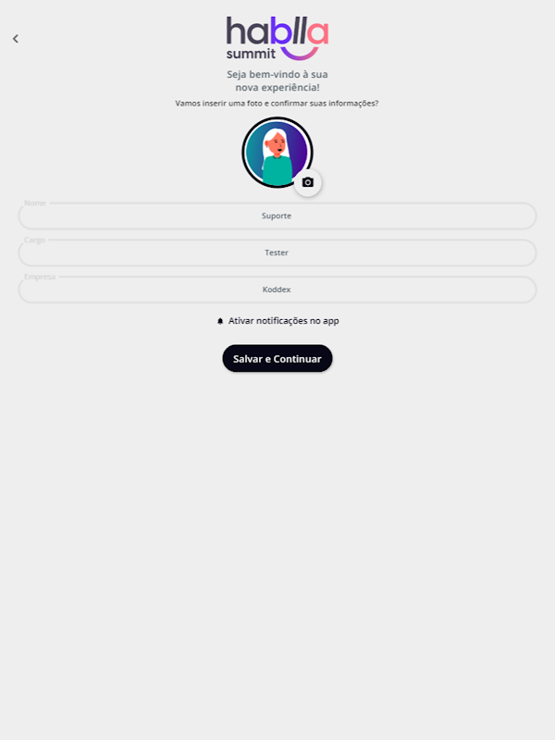Click the Suporte text in name field
Image resolution: width=555 pixels, height=740 pixels.
click(x=277, y=216)
